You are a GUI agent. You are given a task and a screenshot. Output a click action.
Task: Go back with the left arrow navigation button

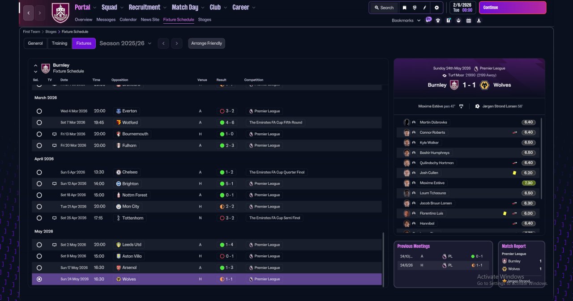coord(29,13)
